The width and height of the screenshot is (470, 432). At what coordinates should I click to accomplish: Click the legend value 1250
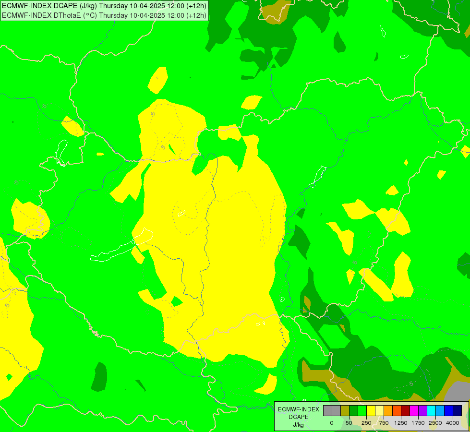(401, 423)
